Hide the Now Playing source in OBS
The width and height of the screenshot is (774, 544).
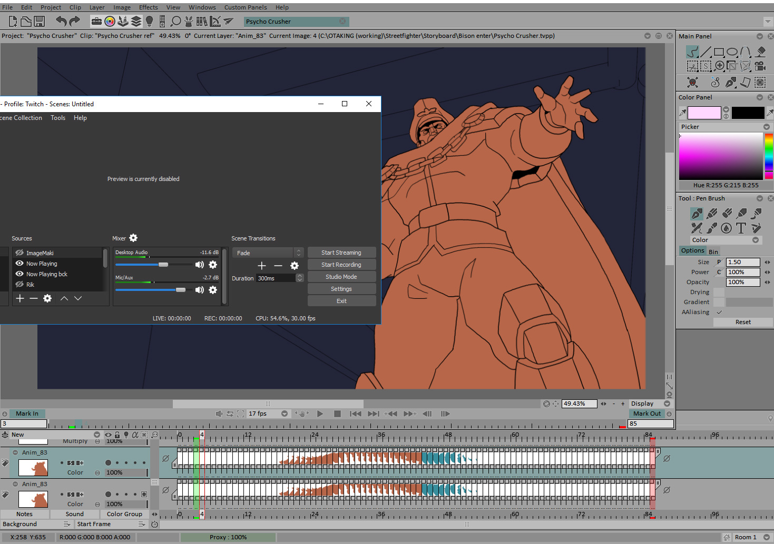click(x=19, y=264)
